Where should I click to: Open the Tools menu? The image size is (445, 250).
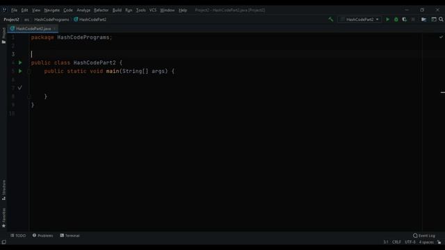140,10
